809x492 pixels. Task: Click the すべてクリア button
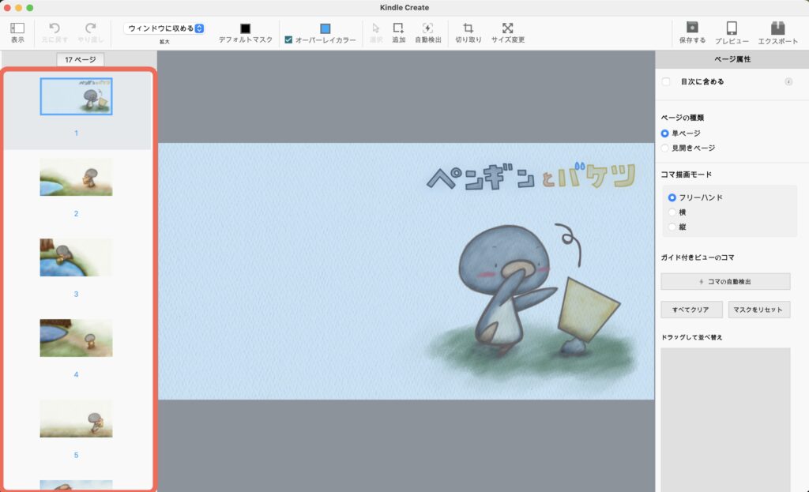(x=690, y=310)
